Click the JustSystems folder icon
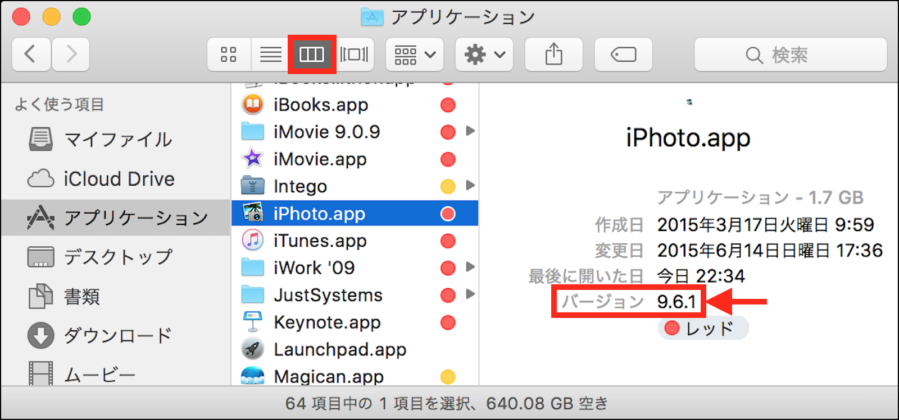The height and width of the screenshot is (420, 899). 253,294
